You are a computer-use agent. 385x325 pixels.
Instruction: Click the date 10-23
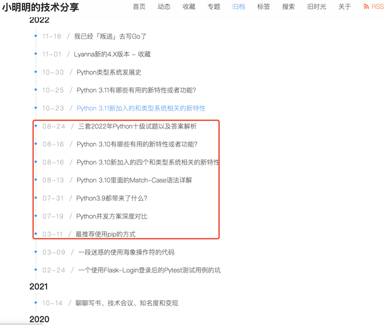(x=53, y=108)
